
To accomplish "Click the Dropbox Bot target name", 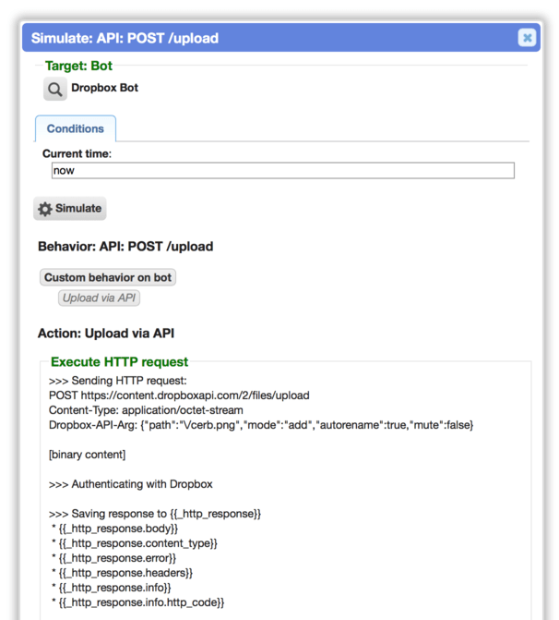I will [x=104, y=88].
